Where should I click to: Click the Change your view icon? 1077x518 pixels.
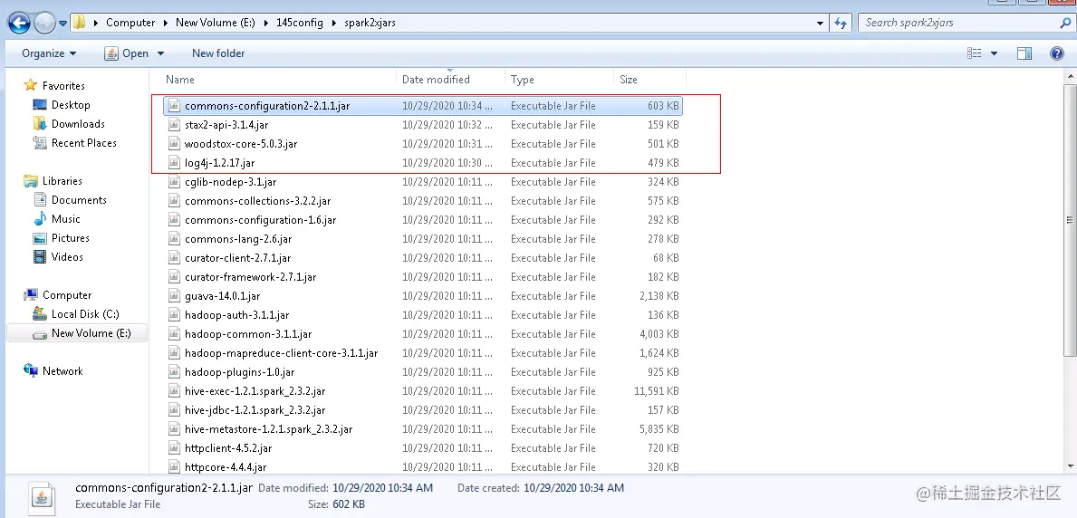(x=974, y=53)
